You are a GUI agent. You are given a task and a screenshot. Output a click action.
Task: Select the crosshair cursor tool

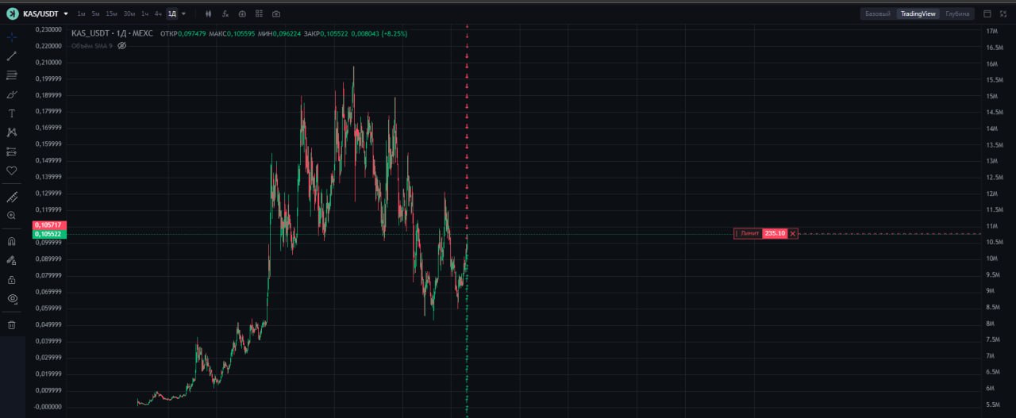coord(11,37)
